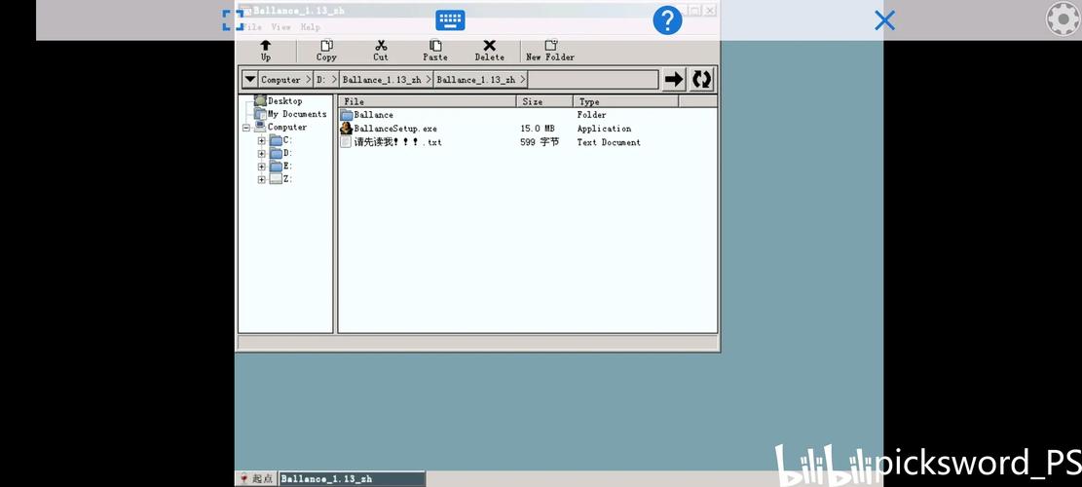Image resolution: width=1082 pixels, height=487 pixels.
Task: Click the 15.0 MB size cell
Action: (x=538, y=129)
